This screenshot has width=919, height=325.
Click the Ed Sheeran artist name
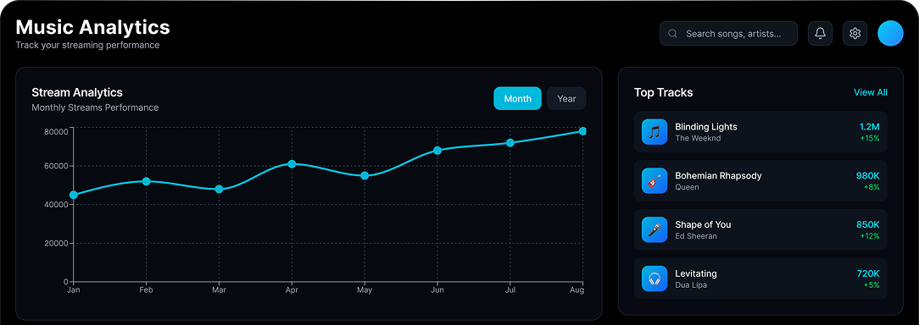coord(696,236)
